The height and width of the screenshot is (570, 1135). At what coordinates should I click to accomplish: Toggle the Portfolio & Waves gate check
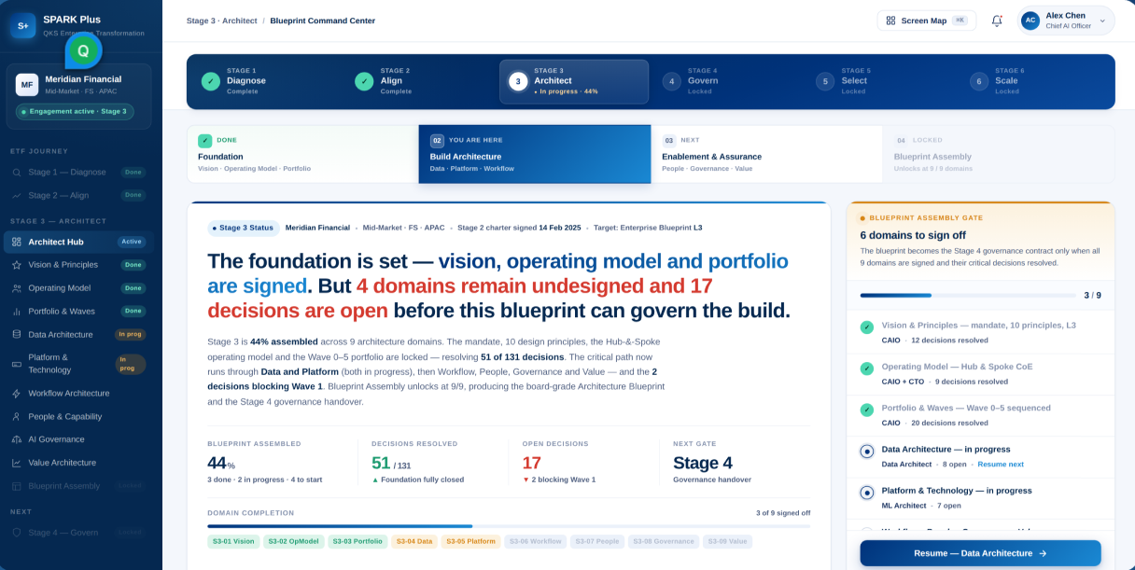(x=867, y=410)
